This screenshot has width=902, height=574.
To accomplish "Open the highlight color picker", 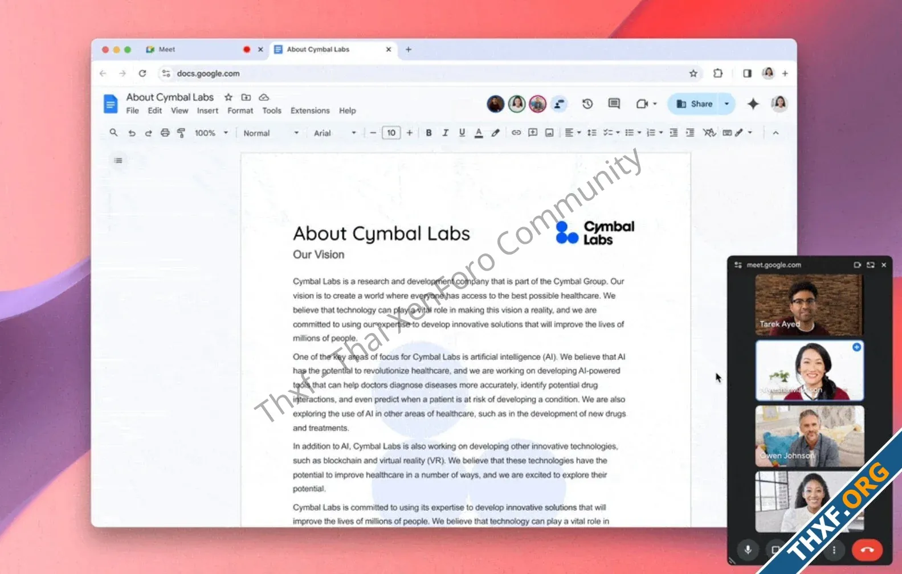I will pos(495,133).
